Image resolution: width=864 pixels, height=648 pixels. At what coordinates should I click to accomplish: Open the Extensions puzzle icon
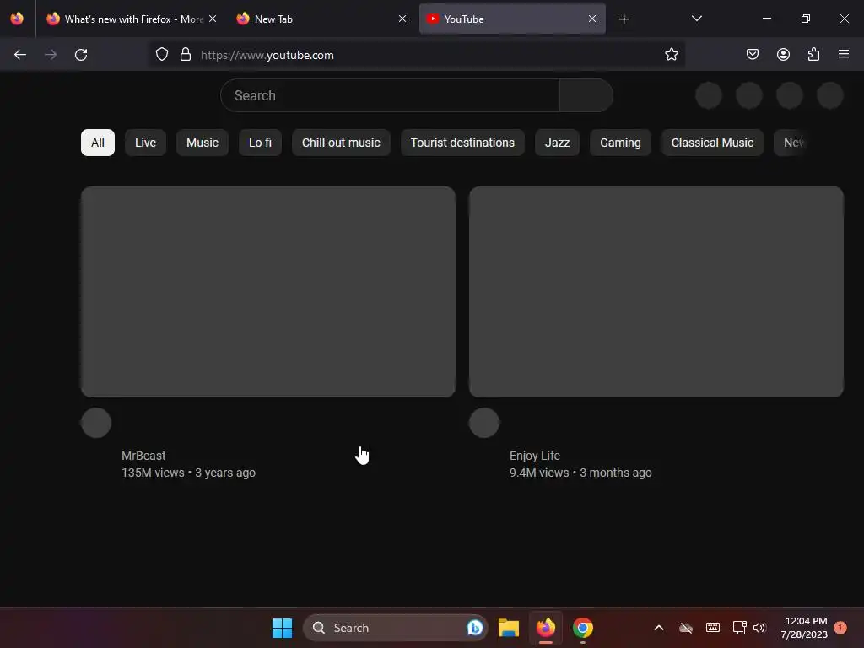(813, 55)
